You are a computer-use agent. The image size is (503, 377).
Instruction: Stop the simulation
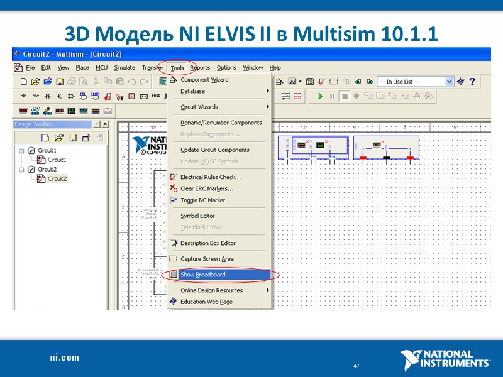point(345,96)
